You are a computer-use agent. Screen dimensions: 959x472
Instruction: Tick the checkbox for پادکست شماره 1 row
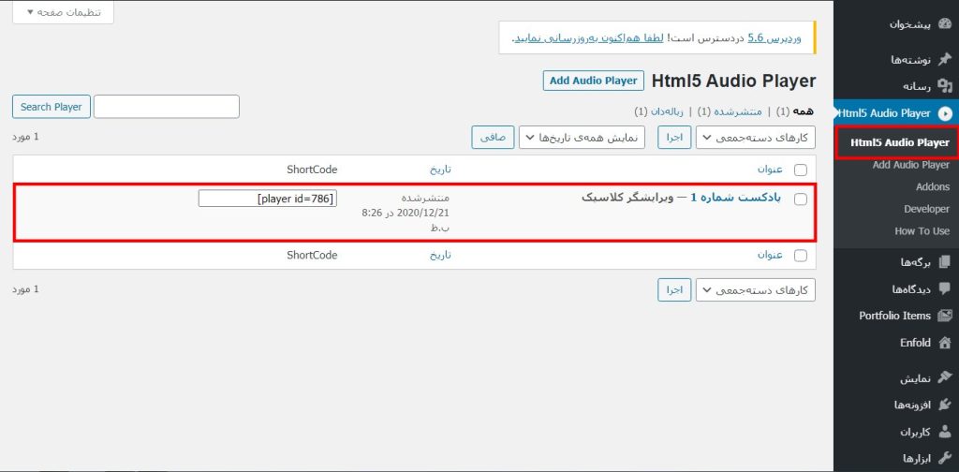click(800, 199)
